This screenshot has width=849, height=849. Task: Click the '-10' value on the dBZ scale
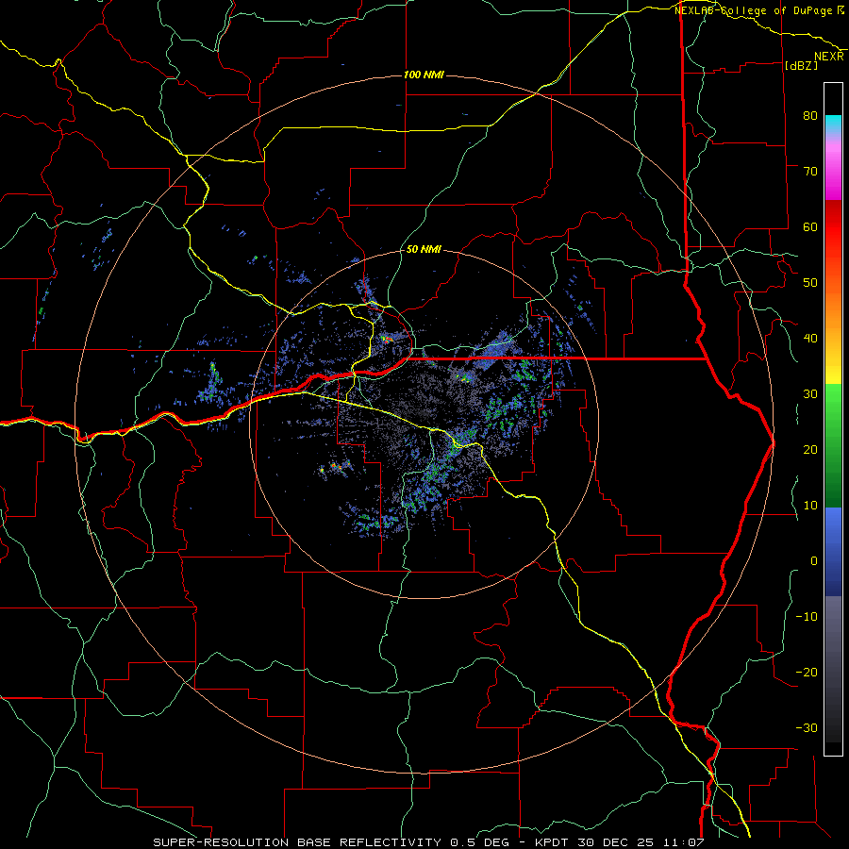click(807, 617)
